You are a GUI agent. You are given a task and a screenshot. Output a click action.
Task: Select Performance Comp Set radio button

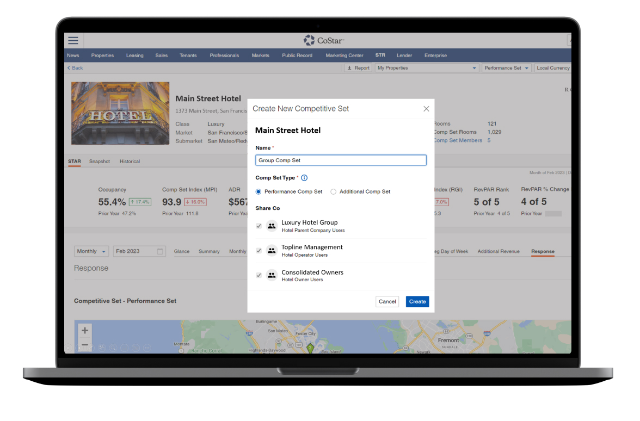pyautogui.click(x=259, y=191)
